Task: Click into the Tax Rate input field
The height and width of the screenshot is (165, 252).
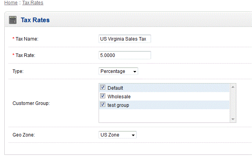Action: tap(125, 55)
